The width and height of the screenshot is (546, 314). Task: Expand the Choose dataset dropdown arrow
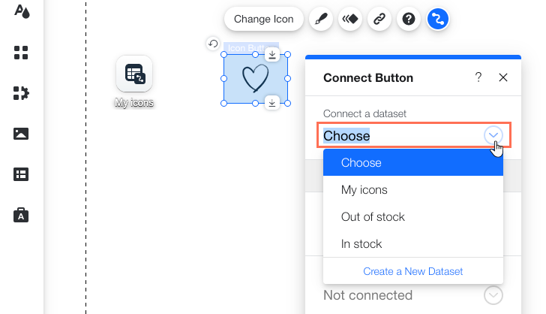point(493,135)
